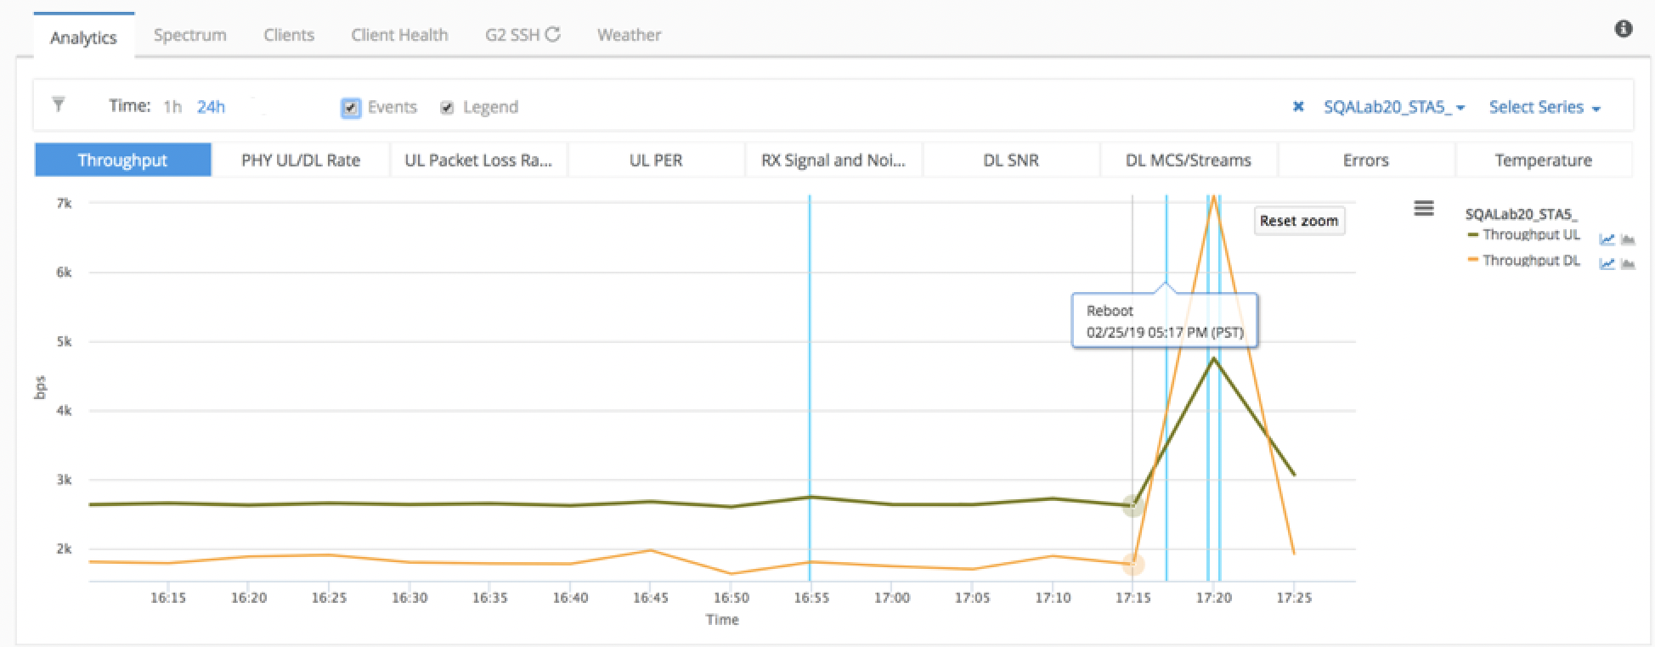This screenshot has width=1655, height=647.
Task: Expand the SQALab20_STA5_ dropdown
Action: pos(1394,108)
